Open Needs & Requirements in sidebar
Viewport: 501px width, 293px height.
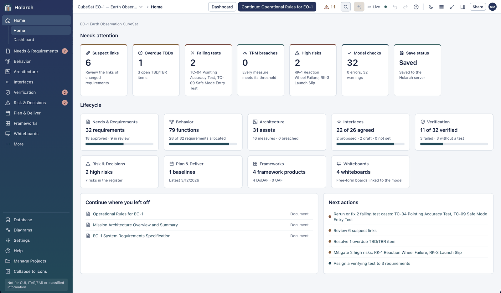pyautogui.click(x=36, y=51)
